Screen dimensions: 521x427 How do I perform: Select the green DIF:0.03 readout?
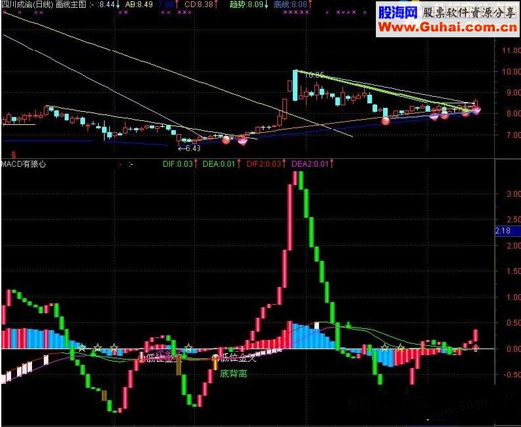178,164
